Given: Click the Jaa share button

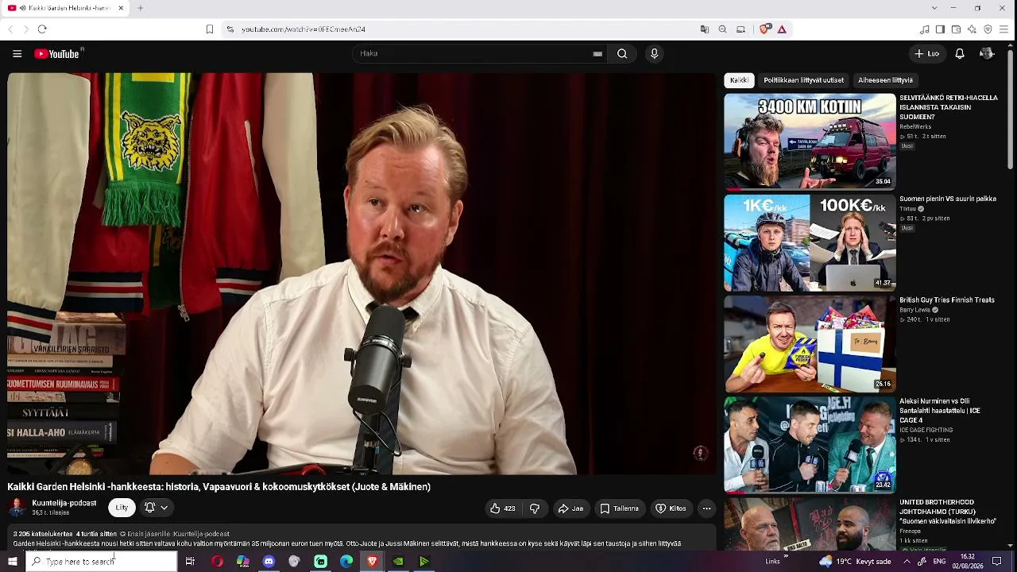Looking at the screenshot, I should pos(570,508).
